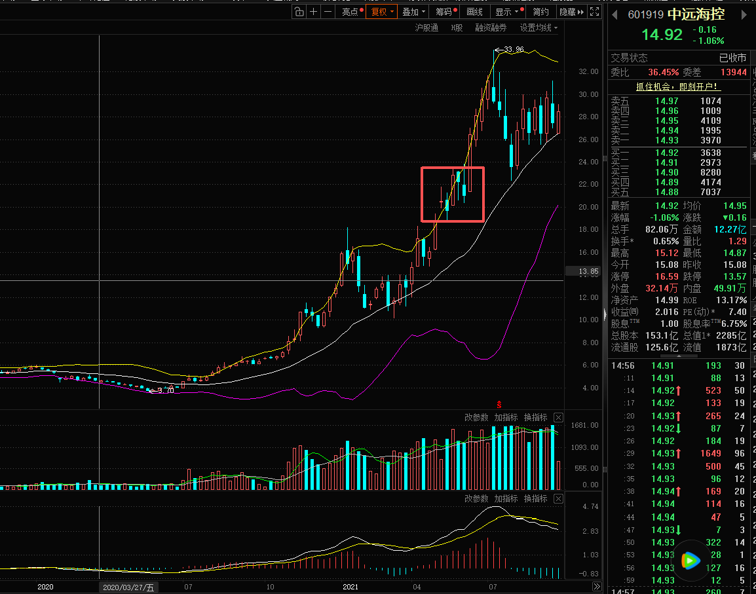
Task: Open the 复权 dropdown
Action: click(x=382, y=12)
